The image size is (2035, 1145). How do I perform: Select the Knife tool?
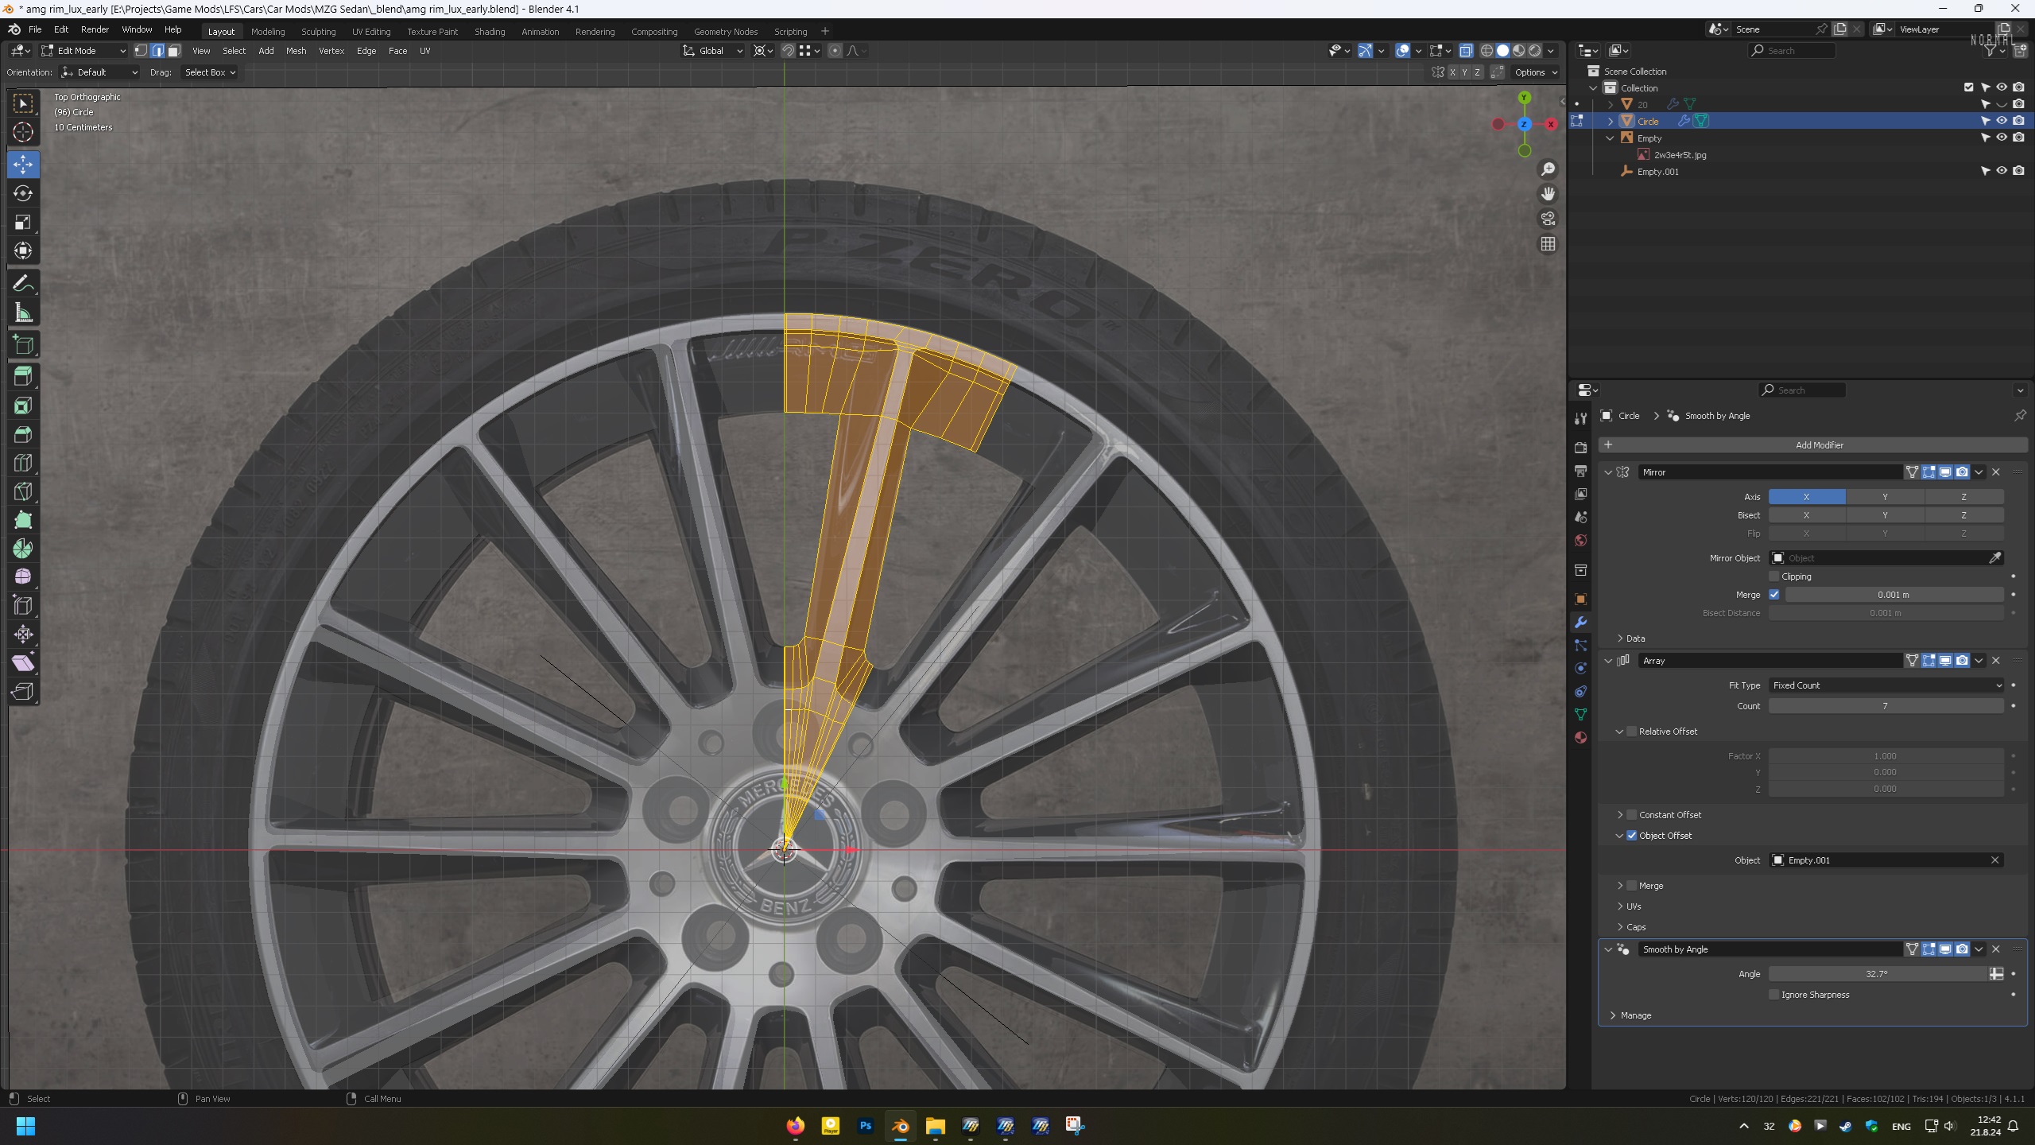23,491
